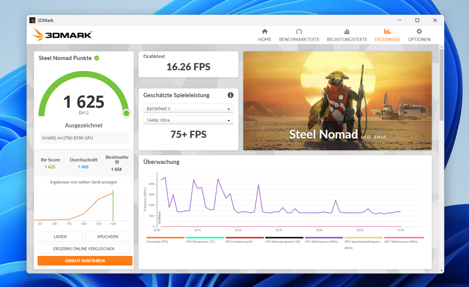Viewport: 469px width, 287px height.
Task: Click the Ihr Score value 1 625
Action: pyautogui.click(x=50, y=167)
